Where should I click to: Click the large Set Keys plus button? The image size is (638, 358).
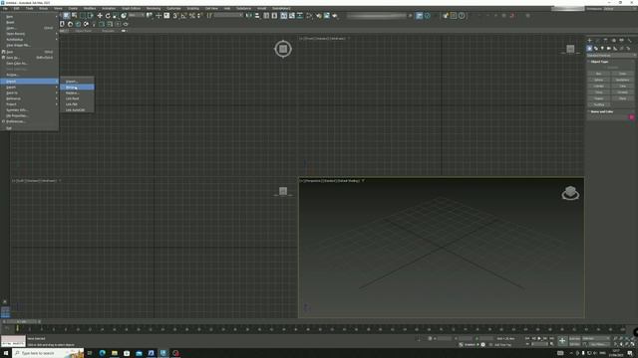(562, 340)
